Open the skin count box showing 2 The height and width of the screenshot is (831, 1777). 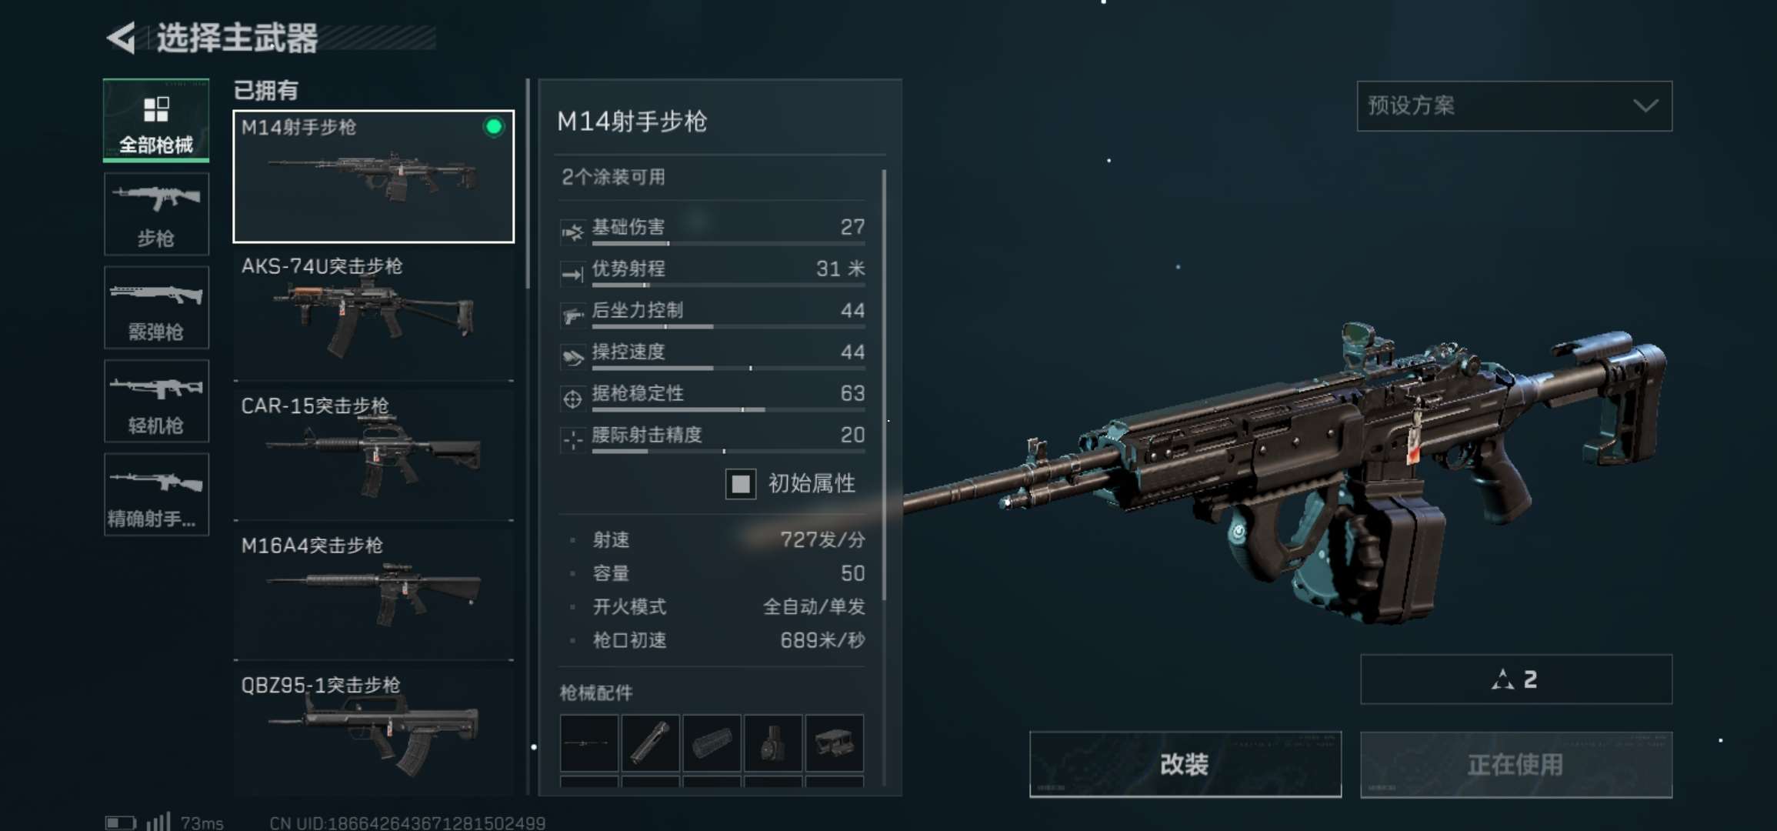point(1515,679)
